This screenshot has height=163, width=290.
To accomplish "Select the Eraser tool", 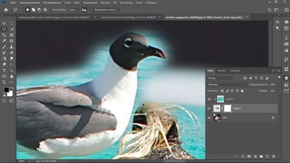I will [11, 53].
